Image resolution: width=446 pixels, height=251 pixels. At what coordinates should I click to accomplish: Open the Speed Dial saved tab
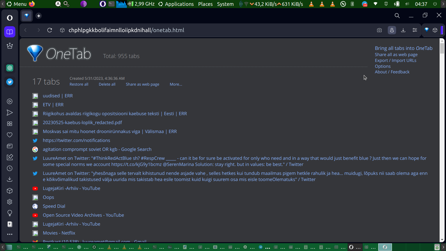click(54, 206)
